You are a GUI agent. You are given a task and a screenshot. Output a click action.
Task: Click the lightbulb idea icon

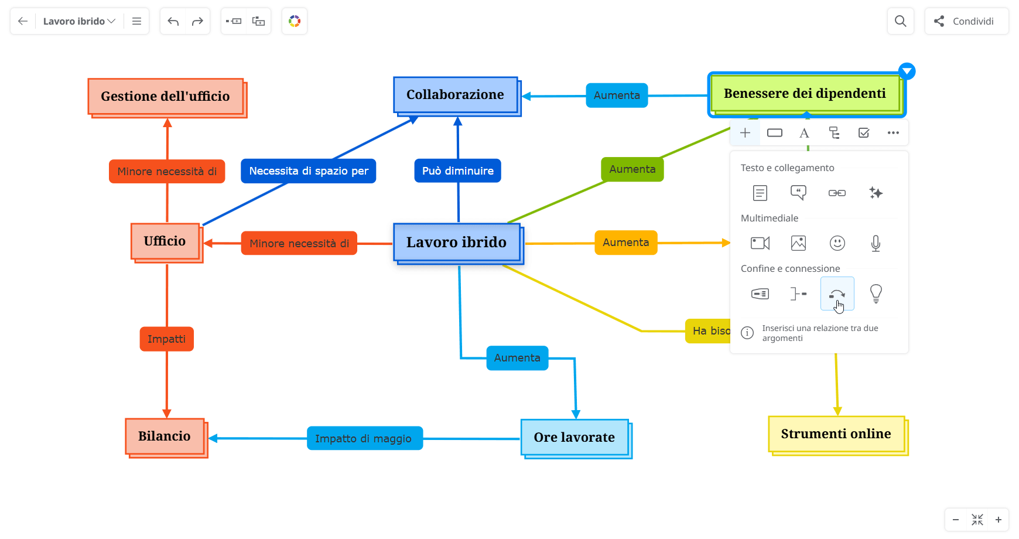[876, 294]
